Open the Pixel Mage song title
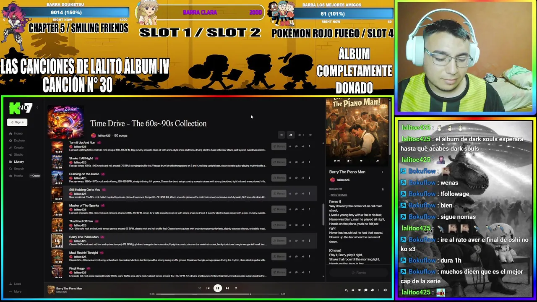537x302 pixels. tap(77, 268)
